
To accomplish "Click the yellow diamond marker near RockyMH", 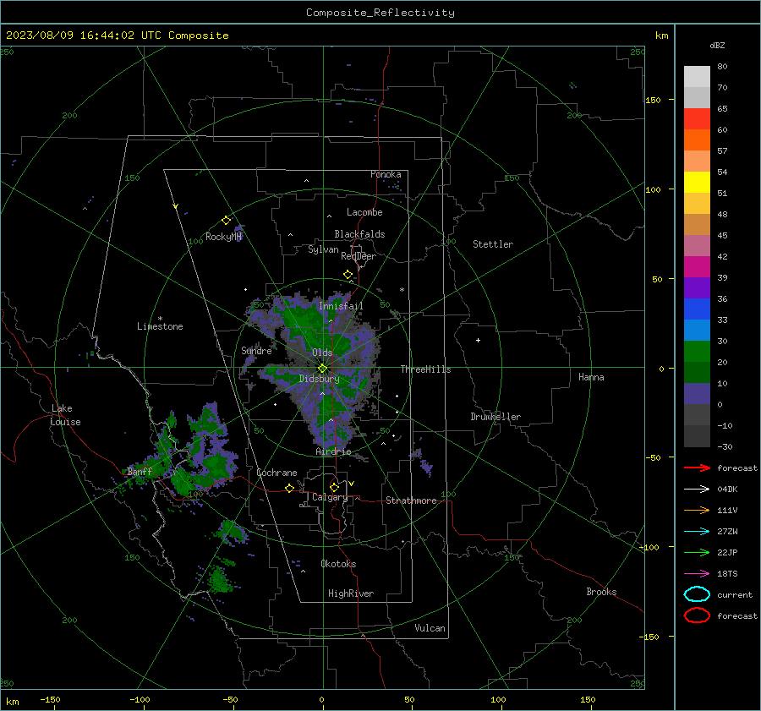I will pyautogui.click(x=226, y=221).
